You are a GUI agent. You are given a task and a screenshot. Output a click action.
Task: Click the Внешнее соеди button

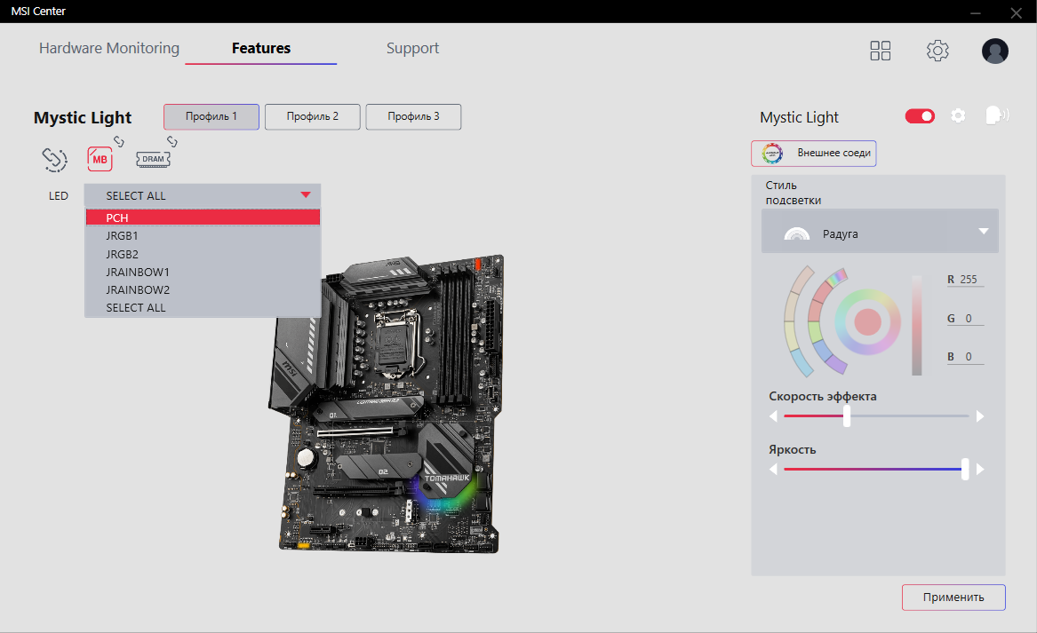click(x=813, y=154)
